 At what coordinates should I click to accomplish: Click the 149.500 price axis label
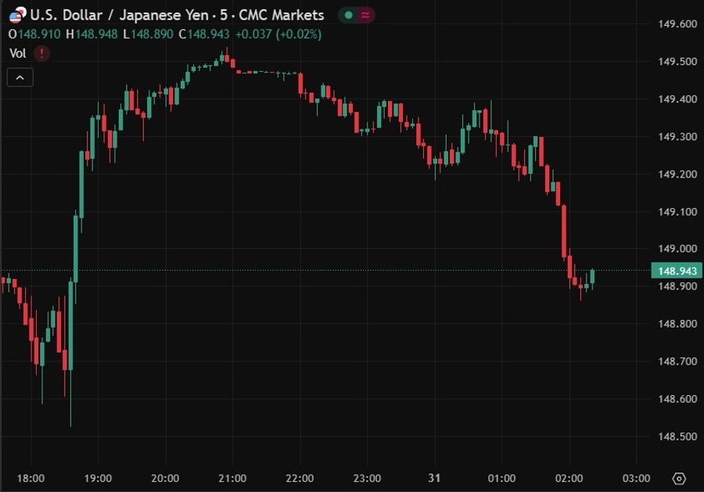(x=677, y=62)
